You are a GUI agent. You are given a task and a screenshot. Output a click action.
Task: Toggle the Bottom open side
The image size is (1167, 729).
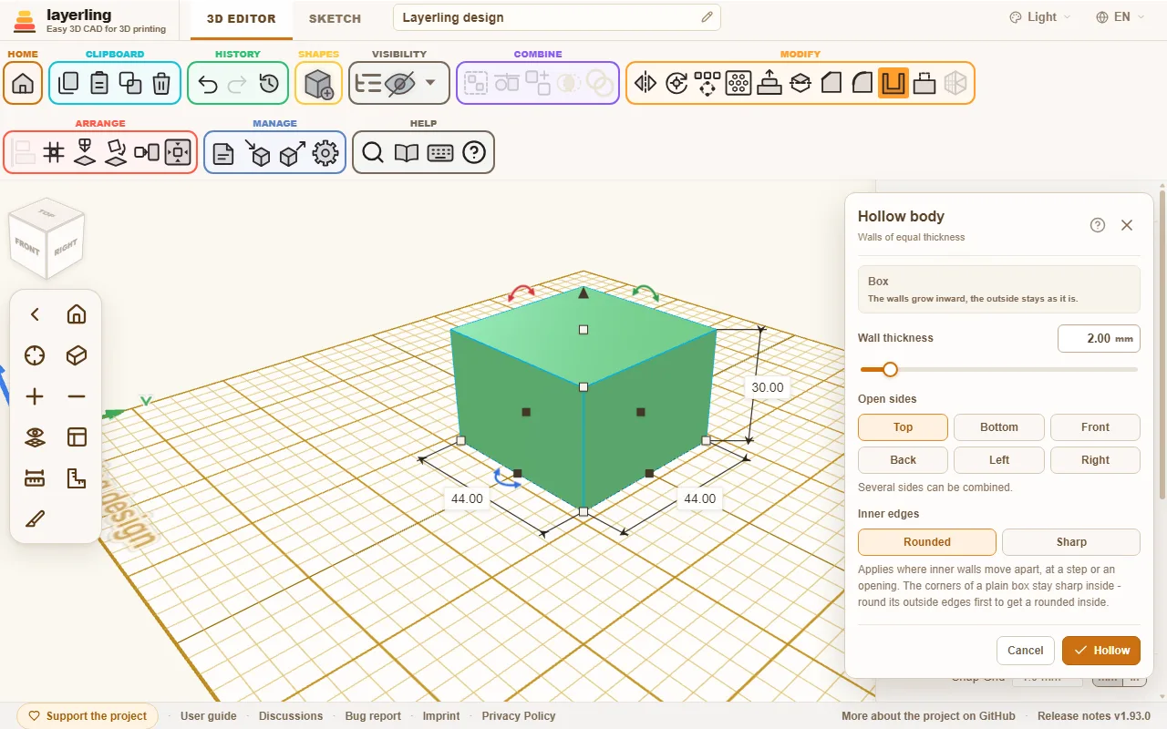click(999, 427)
